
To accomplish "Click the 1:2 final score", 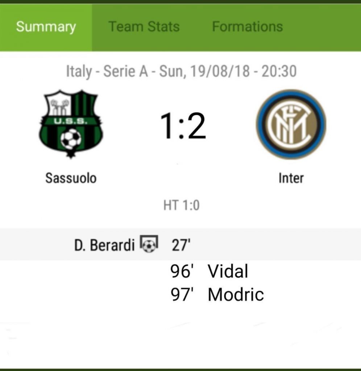I will pyautogui.click(x=183, y=126).
